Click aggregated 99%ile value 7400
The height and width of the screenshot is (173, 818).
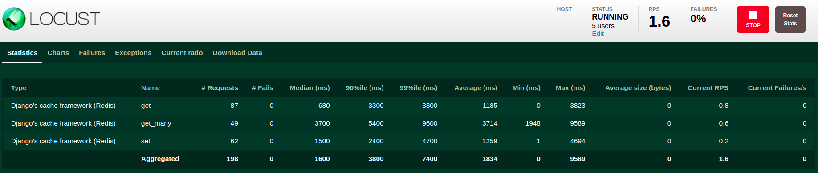[x=430, y=159]
